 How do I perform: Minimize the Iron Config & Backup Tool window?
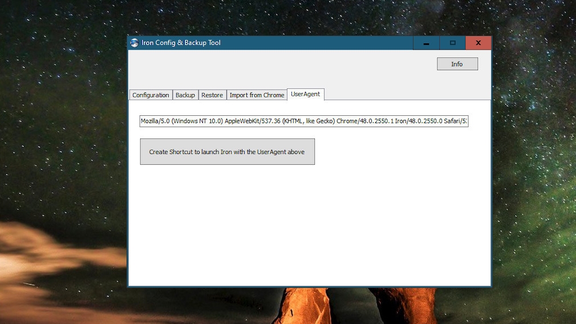pyautogui.click(x=426, y=43)
